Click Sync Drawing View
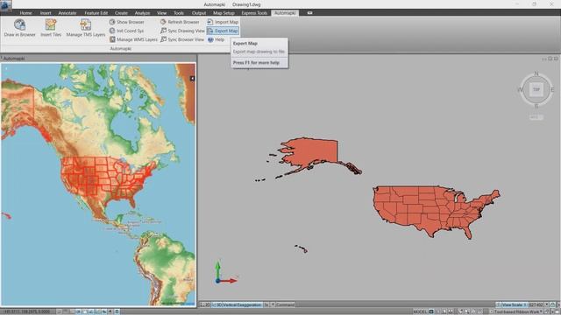The image size is (561, 315). 182,31
